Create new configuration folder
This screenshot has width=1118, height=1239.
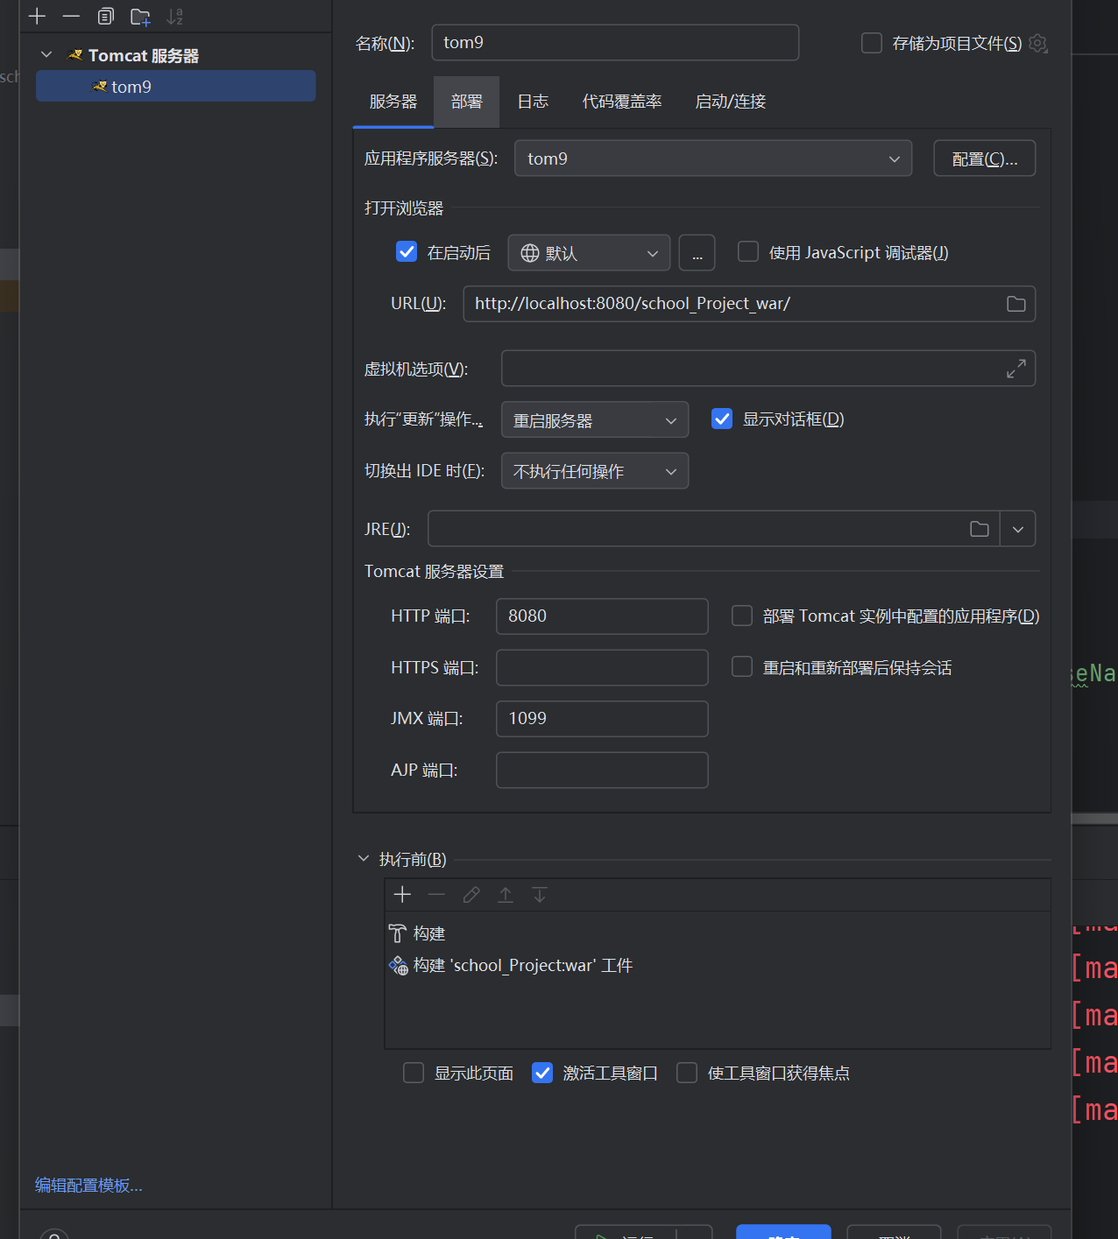[x=140, y=16]
